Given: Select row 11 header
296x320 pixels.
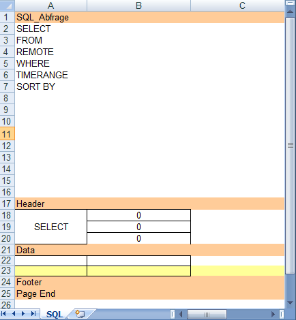Looking at the screenshot, I should coord(8,134).
